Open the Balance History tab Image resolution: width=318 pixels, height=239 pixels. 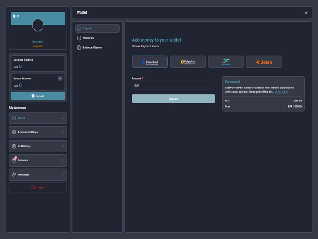coord(92,47)
